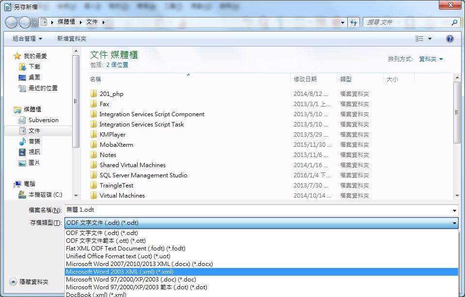Click Local Disk (C:) in navigation pane
Screen dimensions: 465x297
pyautogui.click(x=45, y=195)
